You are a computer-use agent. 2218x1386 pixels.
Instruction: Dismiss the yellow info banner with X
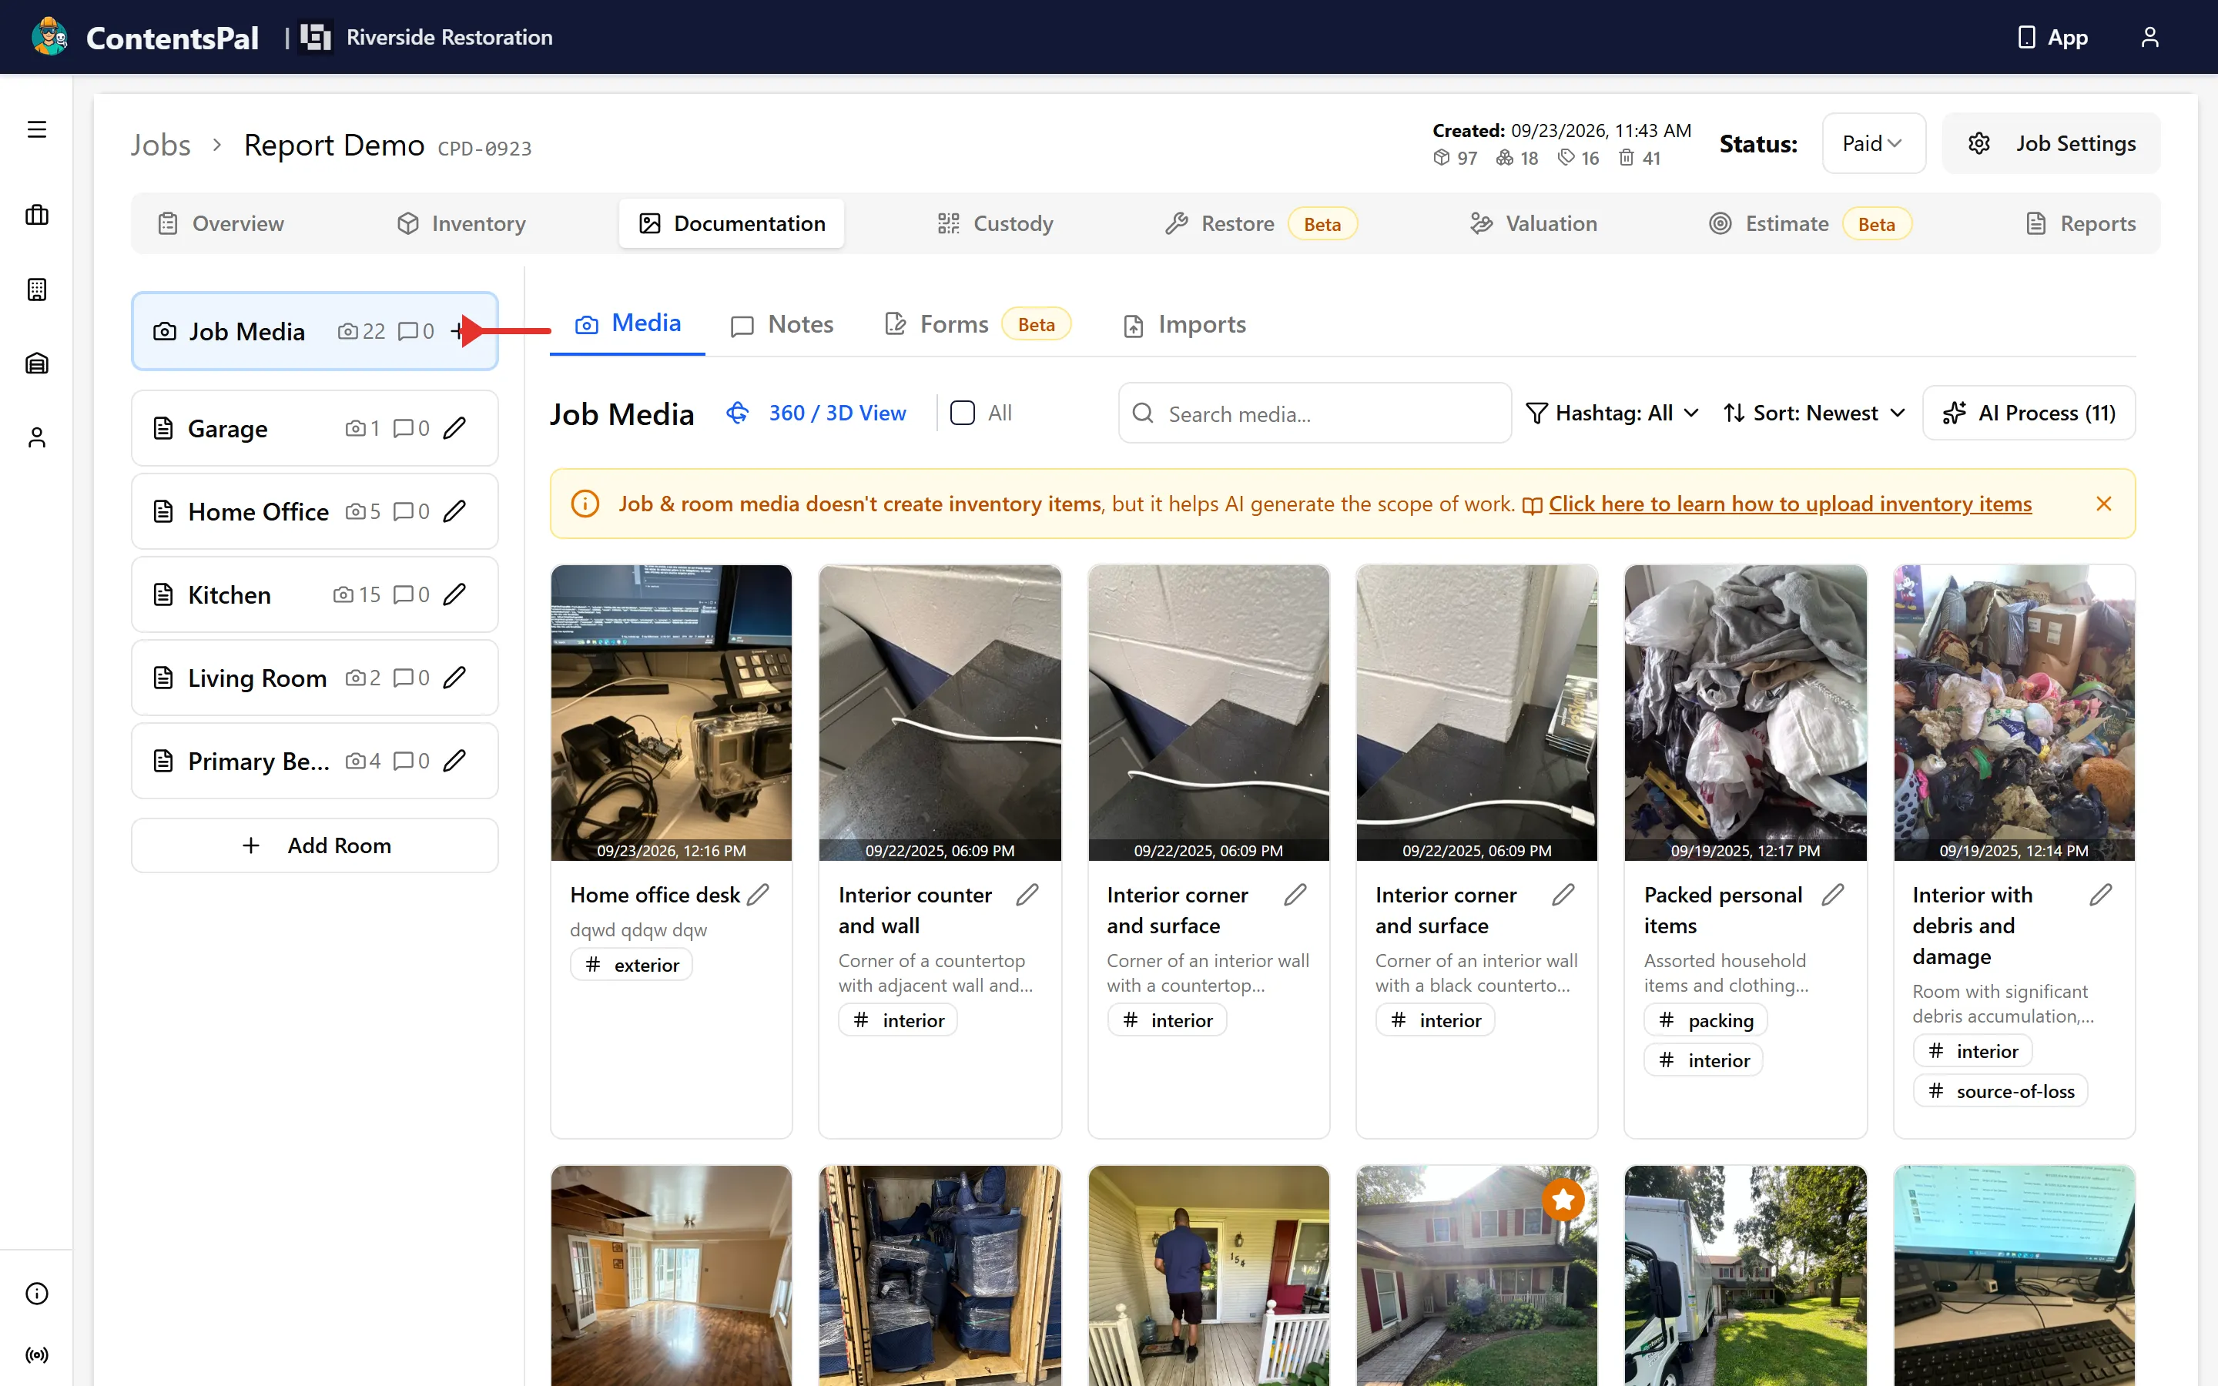click(x=2103, y=504)
